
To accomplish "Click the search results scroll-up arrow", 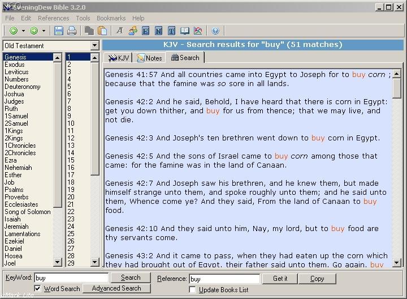I will [397, 74].
